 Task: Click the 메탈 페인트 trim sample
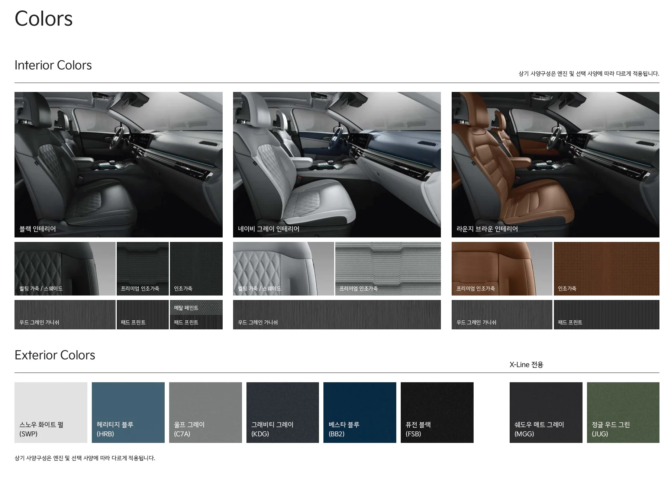(x=196, y=307)
